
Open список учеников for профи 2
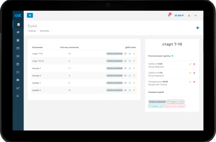[x=115, y=90]
